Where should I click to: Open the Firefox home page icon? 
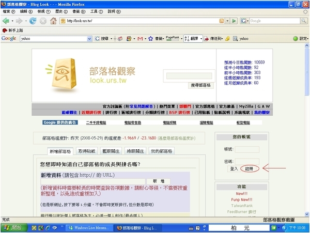[x=53, y=21]
